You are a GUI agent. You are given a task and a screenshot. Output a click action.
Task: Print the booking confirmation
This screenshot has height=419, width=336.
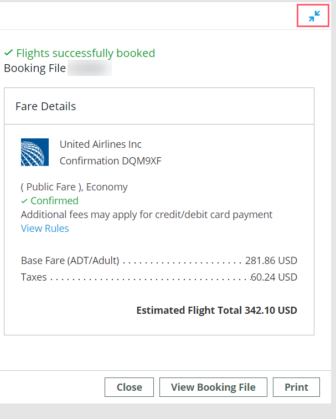tap(296, 387)
